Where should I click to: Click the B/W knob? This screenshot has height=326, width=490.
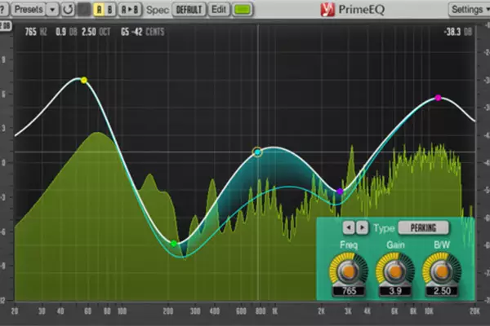442,271
